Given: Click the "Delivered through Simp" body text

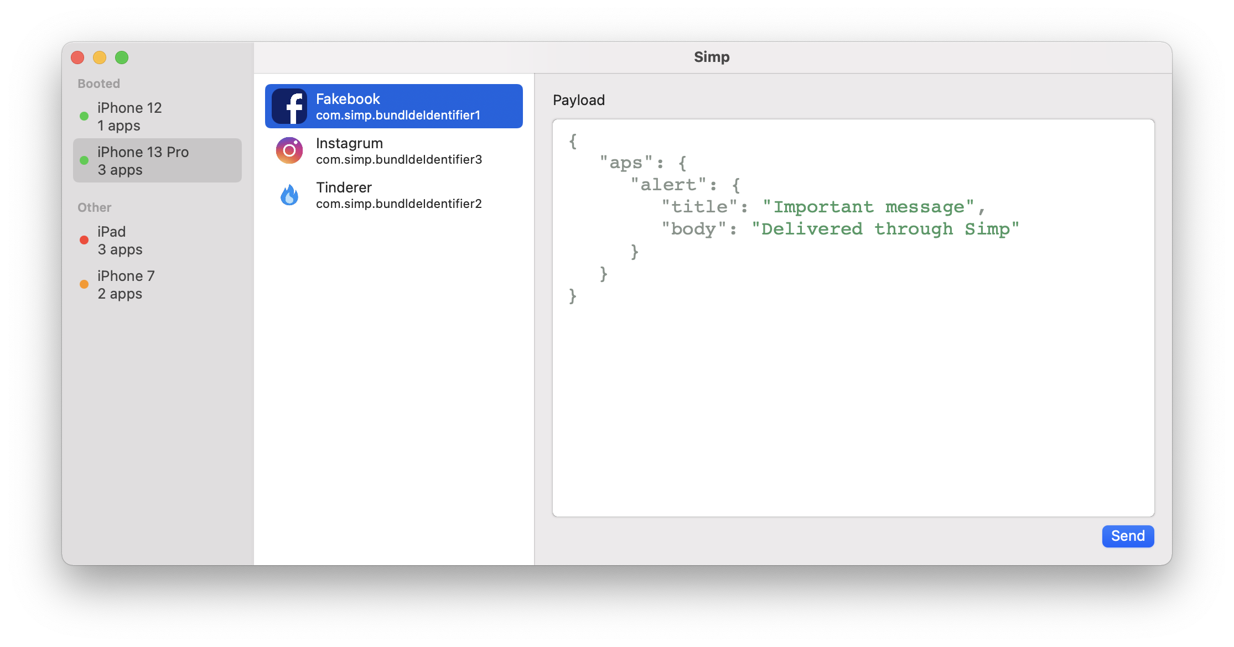Looking at the screenshot, I should (x=884, y=229).
